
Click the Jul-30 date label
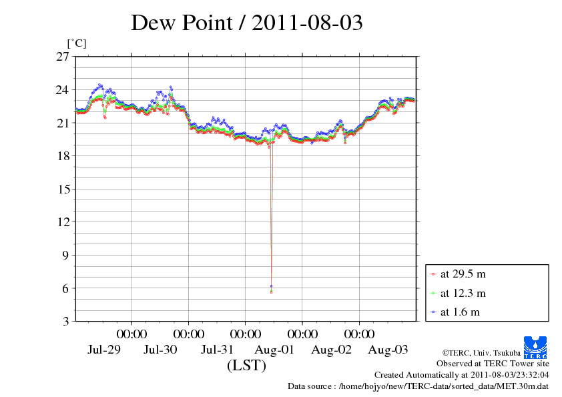(161, 350)
